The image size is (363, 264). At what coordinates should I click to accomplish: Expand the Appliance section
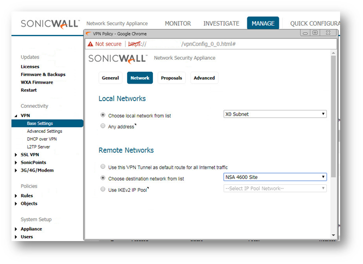coord(16,229)
